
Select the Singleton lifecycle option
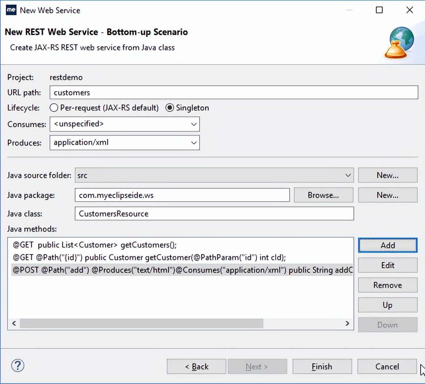[x=170, y=108]
